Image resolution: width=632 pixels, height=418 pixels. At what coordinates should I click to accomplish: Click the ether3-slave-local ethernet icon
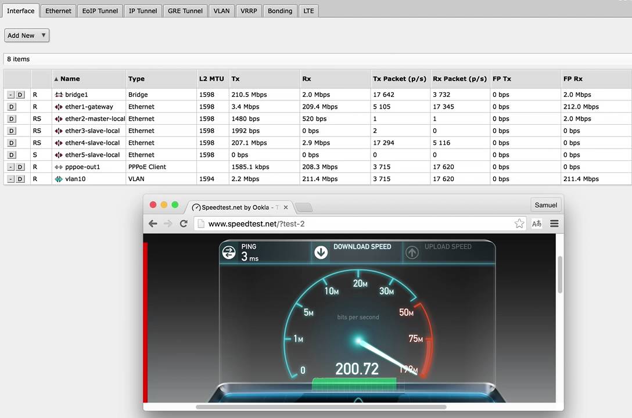(x=59, y=131)
